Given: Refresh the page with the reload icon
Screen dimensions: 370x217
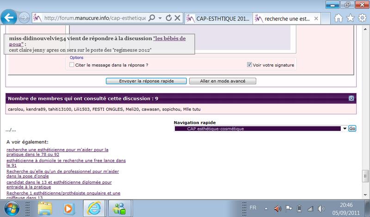Looking at the screenshot, I should pyautogui.click(x=169, y=18).
